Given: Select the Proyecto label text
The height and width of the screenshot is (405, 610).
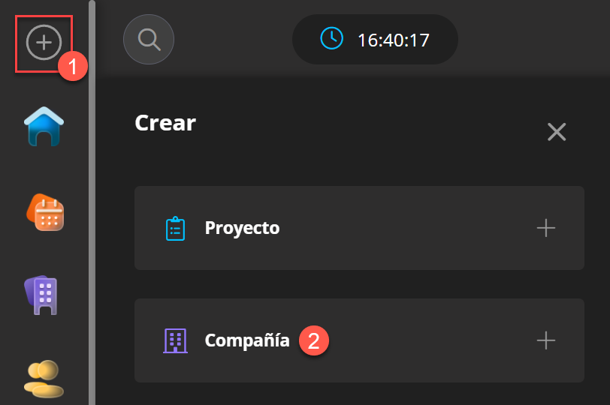Looking at the screenshot, I should [x=242, y=228].
